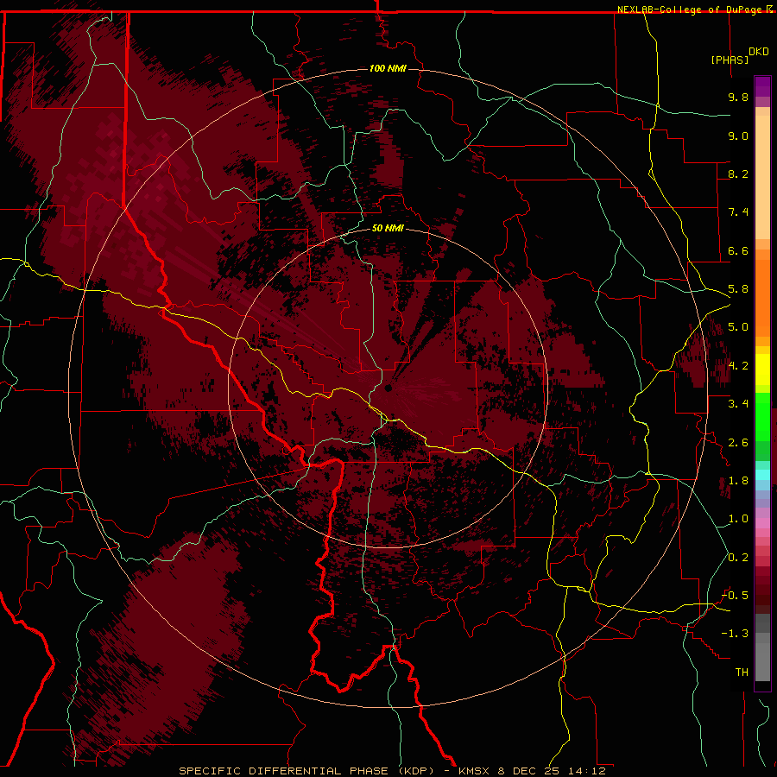This screenshot has width=777, height=777.
Task: Pick the gray band on the color scale
Action: 762,647
